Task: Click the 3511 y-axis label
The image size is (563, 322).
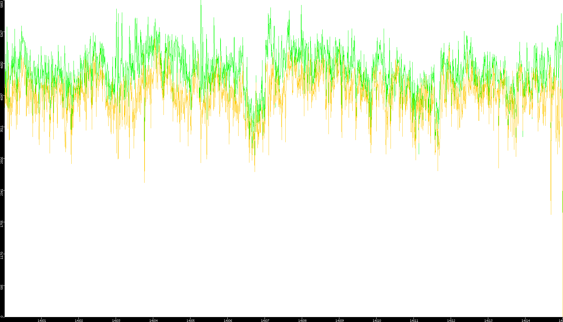Action: tap(2, 129)
